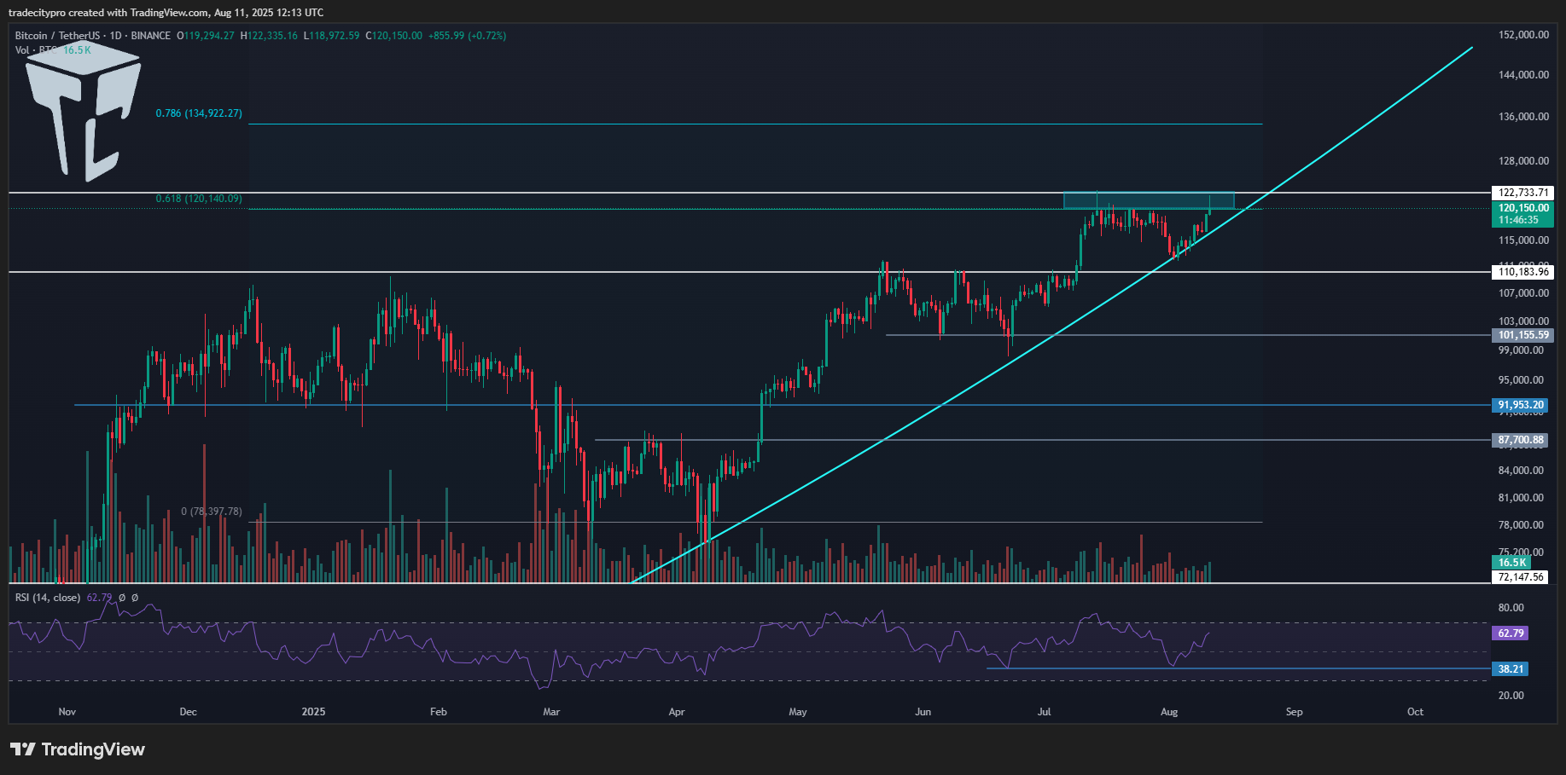Click the 136,000.00 price axis tick

pyautogui.click(x=1523, y=117)
